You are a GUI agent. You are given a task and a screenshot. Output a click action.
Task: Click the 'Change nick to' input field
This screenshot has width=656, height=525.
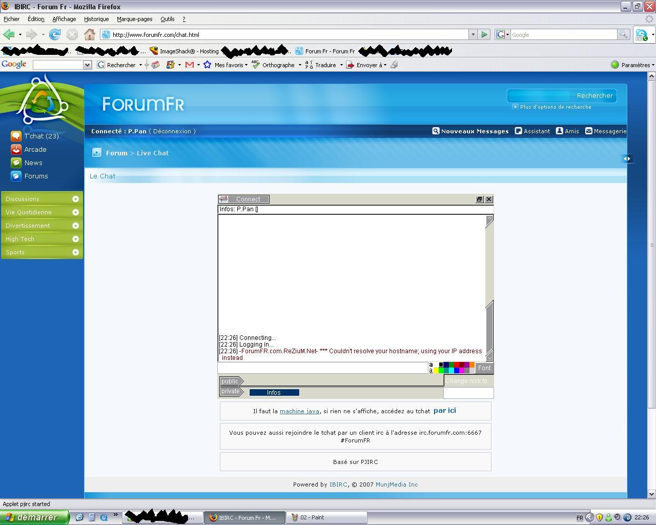pos(468,393)
